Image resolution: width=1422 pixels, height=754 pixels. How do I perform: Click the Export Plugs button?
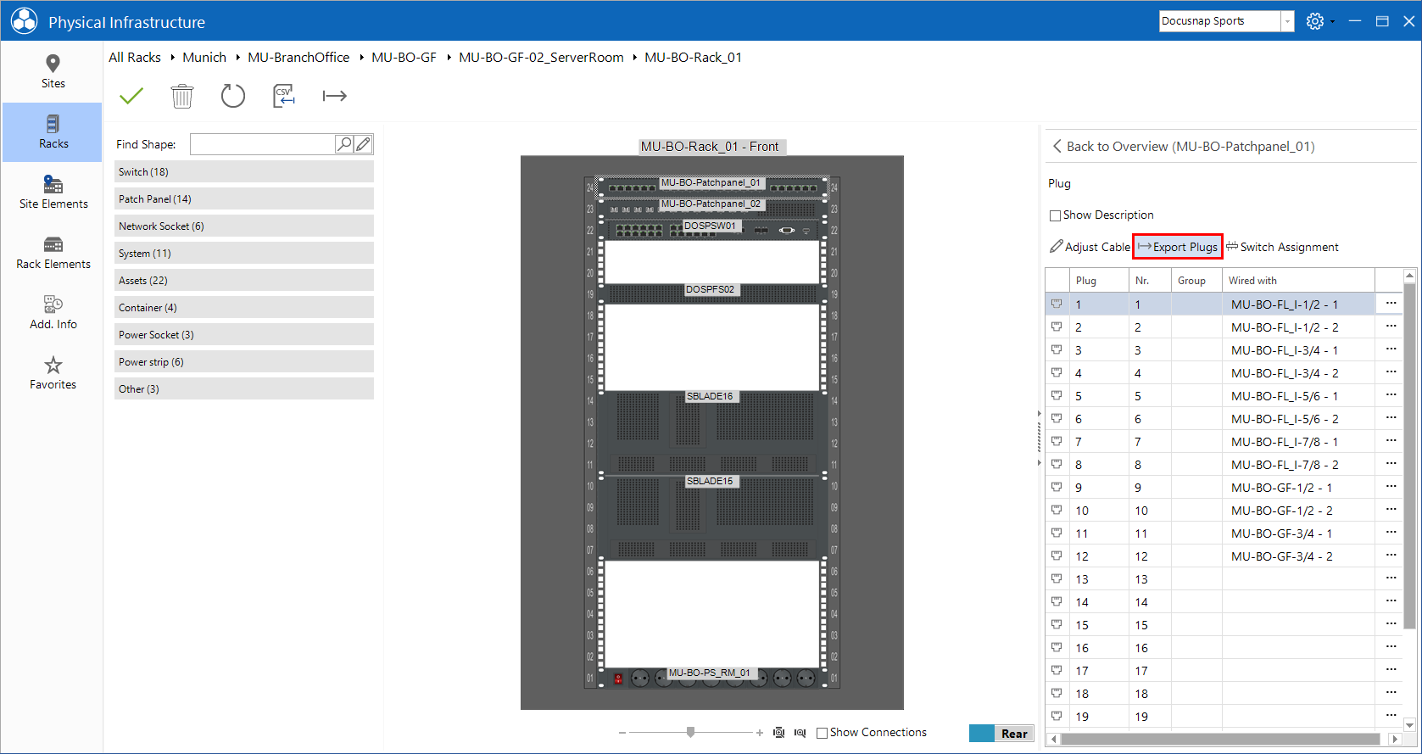(1178, 247)
